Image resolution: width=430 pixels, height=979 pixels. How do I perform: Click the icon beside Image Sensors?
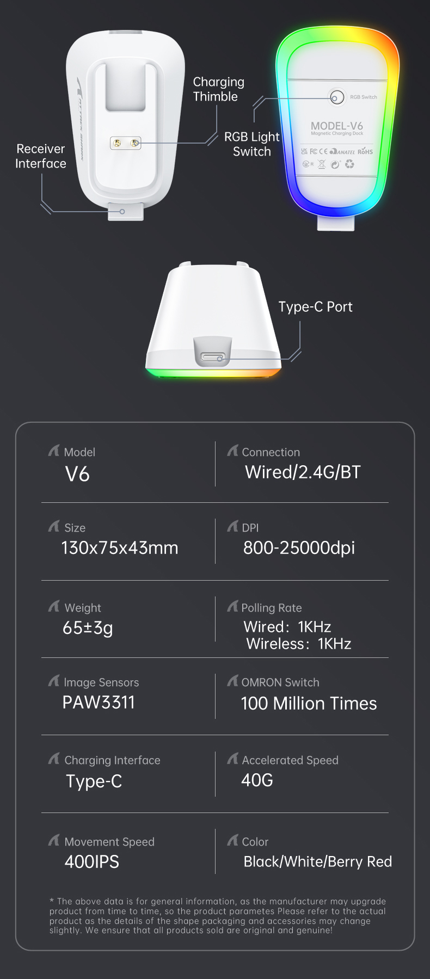(x=54, y=681)
